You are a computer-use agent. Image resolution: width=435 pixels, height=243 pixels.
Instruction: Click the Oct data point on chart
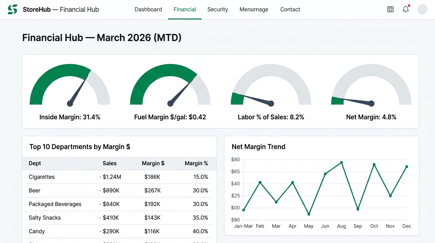(x=374, y=165)
